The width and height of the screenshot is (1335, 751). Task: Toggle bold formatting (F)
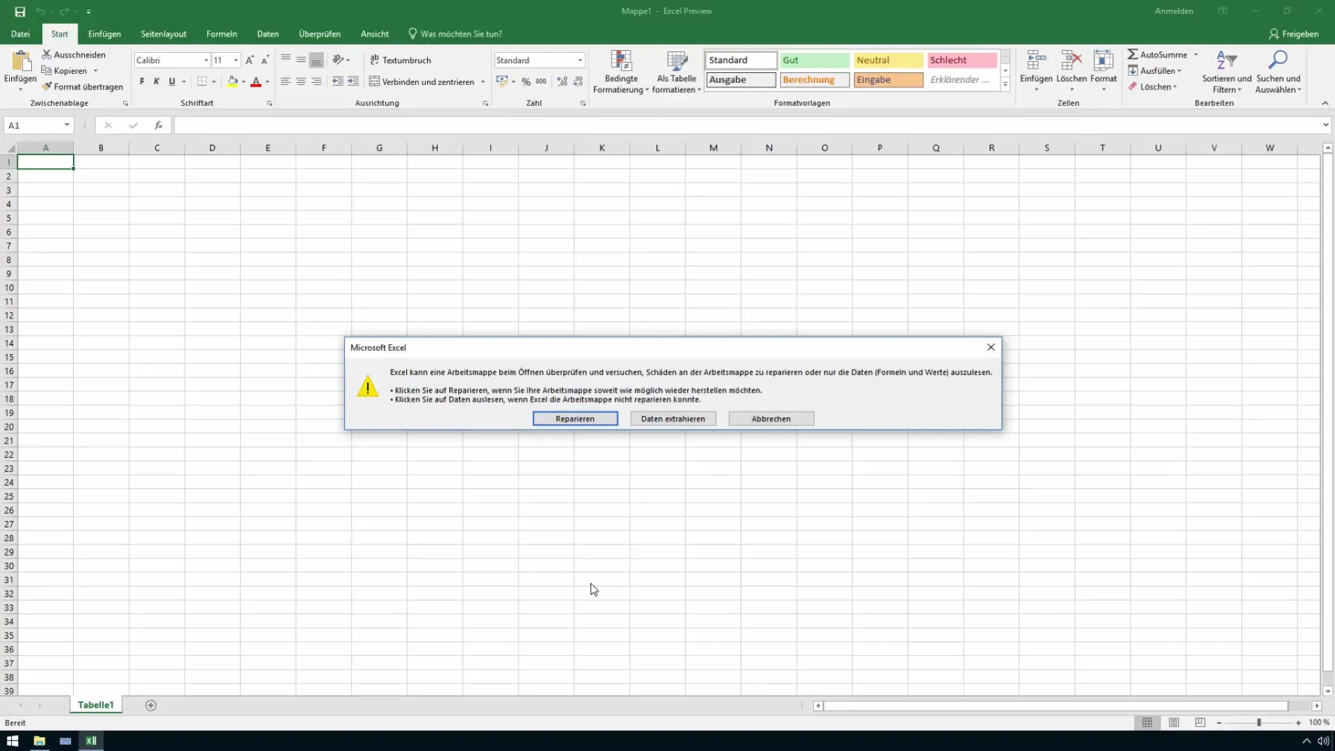[142, 81]
